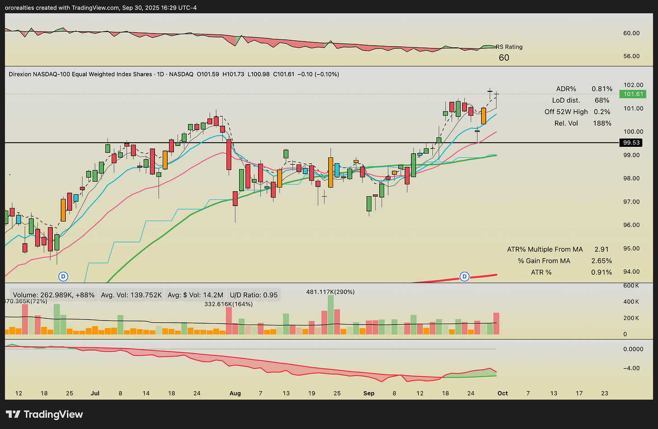Click the U/D Ratio: 0.95 label
Screen dimensions: 658x429
(254, 295)
